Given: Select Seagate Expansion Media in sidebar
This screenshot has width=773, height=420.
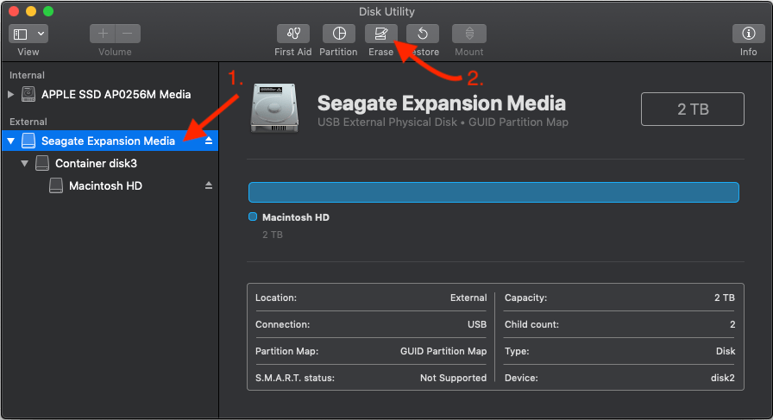Looking at the screenshot, I should click(x=110, y=141).
